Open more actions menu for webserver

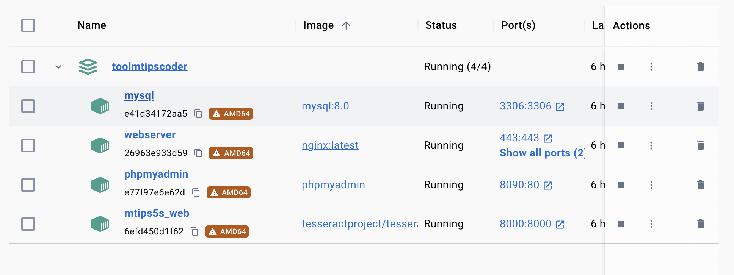click(x=651, y=145)
